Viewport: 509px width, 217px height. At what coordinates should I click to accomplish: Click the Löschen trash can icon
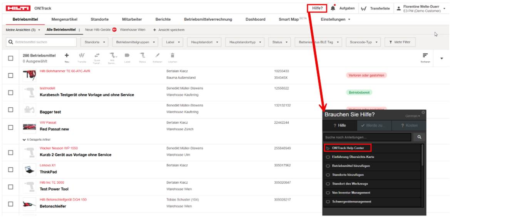click(172, 56)
